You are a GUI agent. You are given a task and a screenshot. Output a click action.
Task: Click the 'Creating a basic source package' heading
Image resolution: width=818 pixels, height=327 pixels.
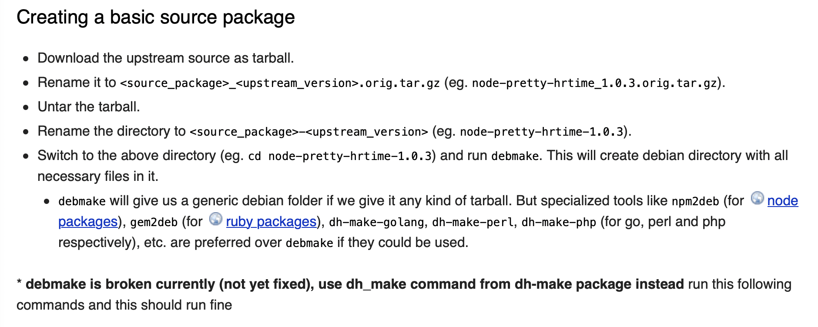tap(156, 18)
